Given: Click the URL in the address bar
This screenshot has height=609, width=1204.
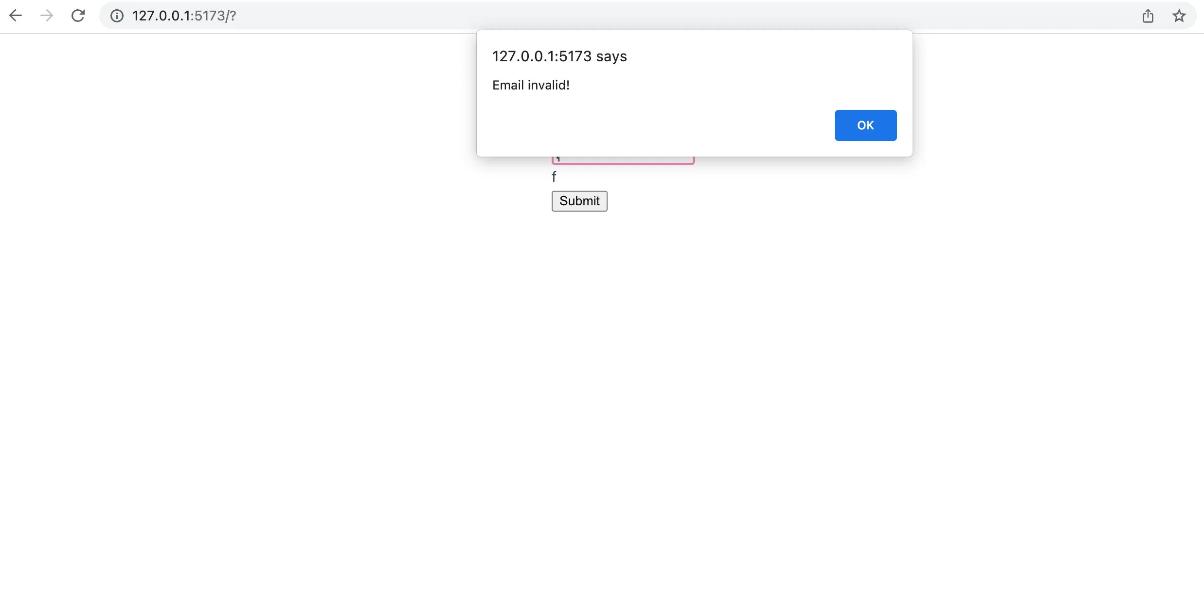Looking at the screenshot, I should pyautogui.click(x=184, y=16).
